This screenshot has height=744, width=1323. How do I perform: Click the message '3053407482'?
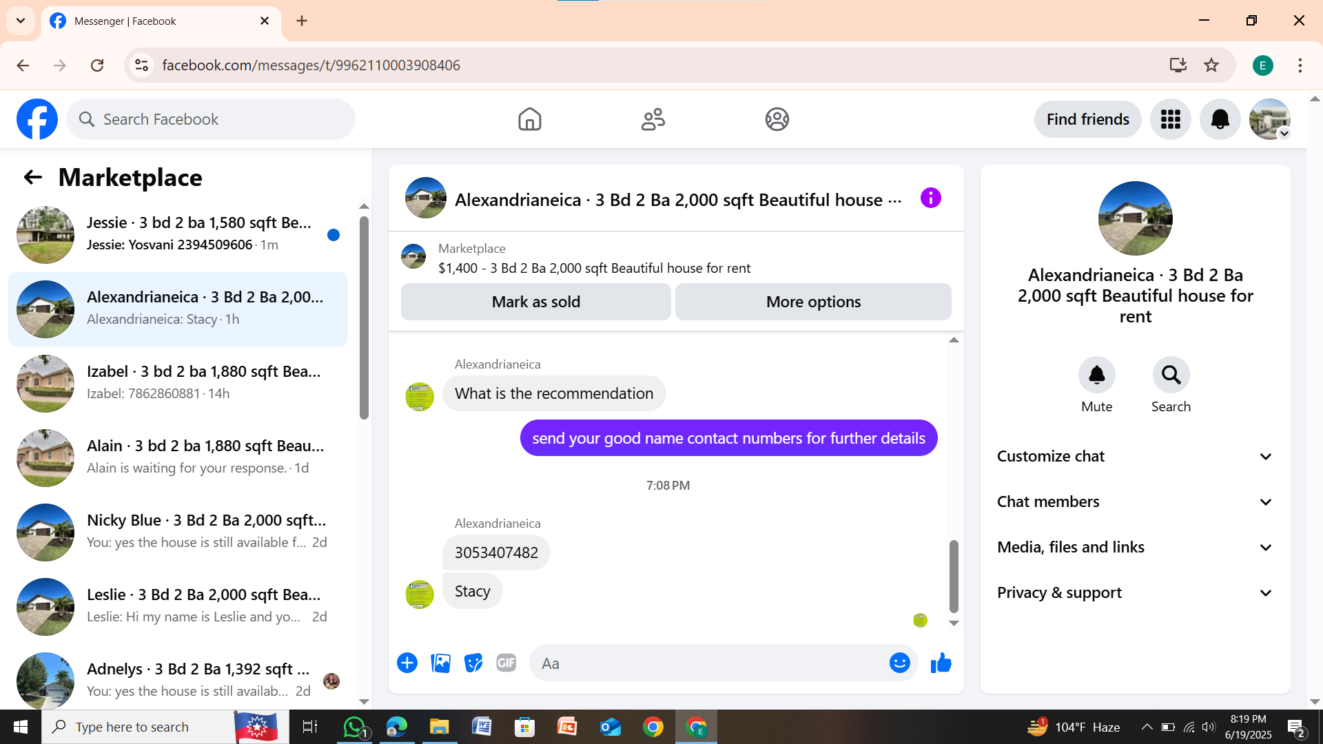tap(496, 552)
